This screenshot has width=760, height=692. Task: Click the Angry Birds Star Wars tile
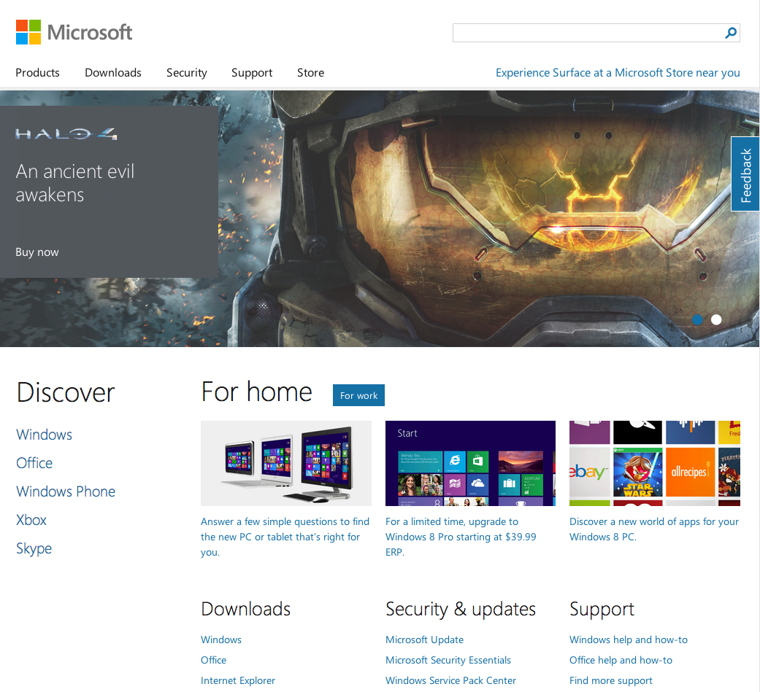[x=637, y=472]
